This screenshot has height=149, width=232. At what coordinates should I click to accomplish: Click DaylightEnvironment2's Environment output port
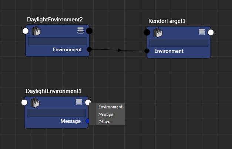89,49
